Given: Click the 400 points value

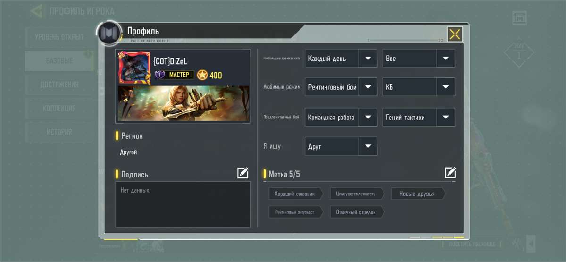Looking at the screenshot, I should pyautogui.click(x=216, y=75).
